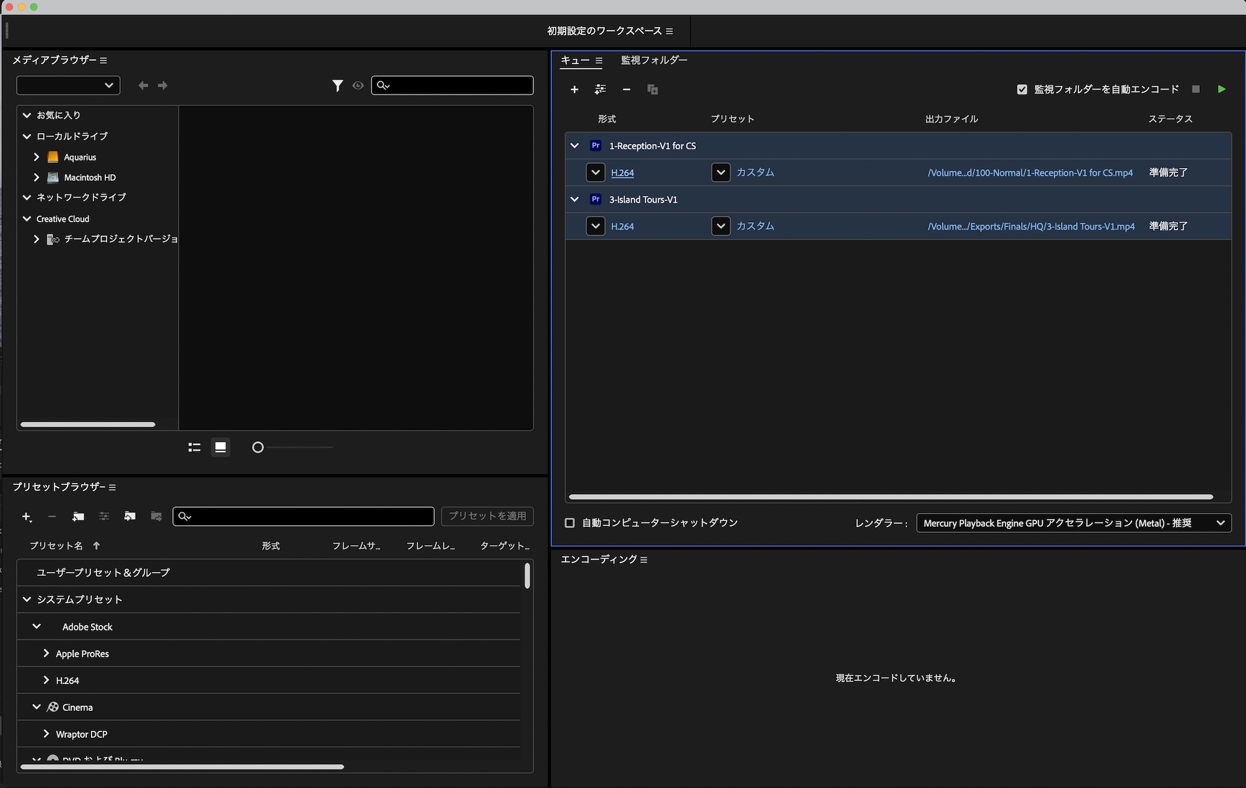Open preset dropdown for 1-Reception-V1 for CS
Viewport: 1246px width, 788px height.
(720, 172)
